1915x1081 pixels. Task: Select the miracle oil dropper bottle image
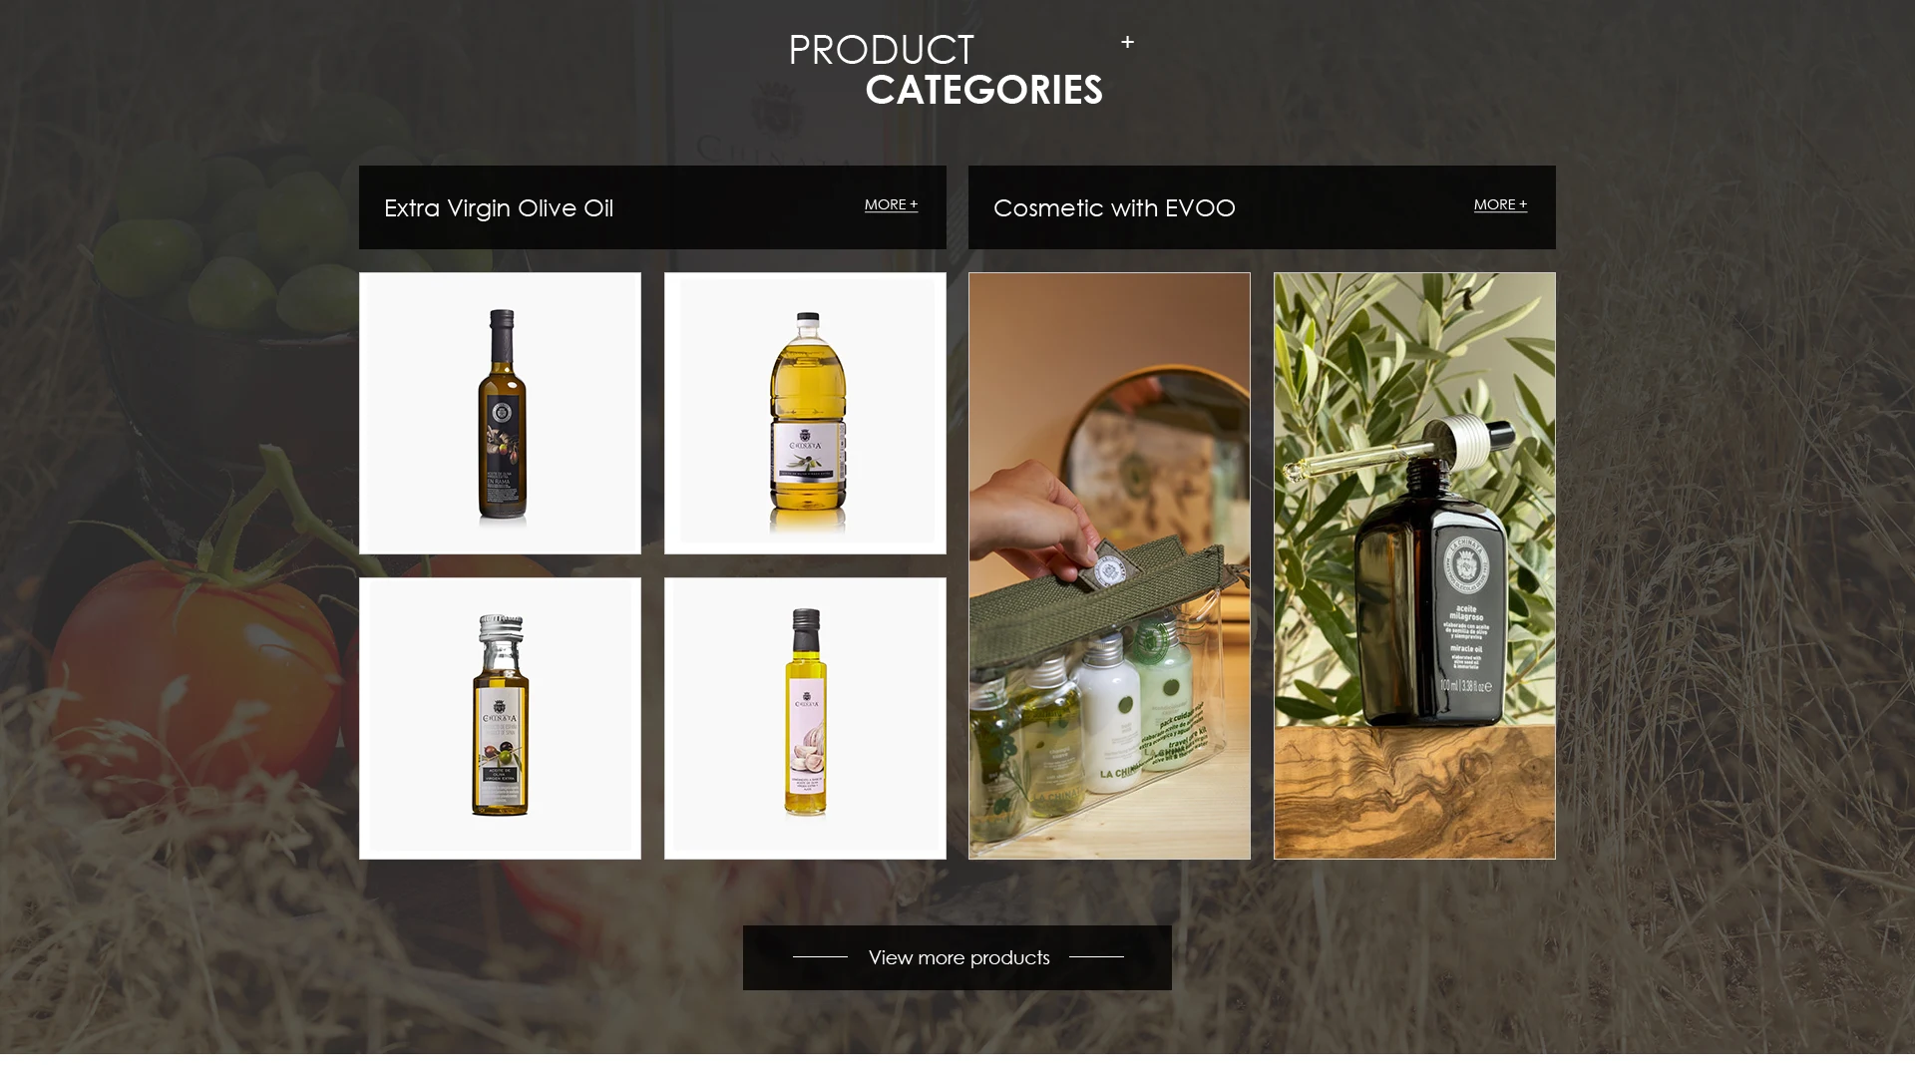pos(1414,565)
